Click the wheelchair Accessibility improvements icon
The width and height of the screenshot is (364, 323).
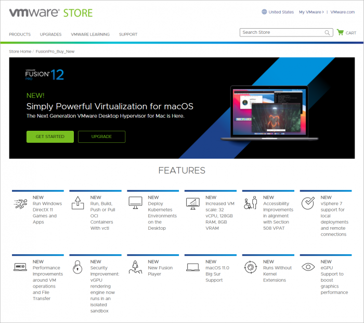(251, 203)
